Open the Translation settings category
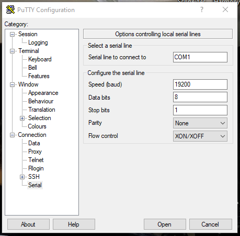 tap(42, 110)
